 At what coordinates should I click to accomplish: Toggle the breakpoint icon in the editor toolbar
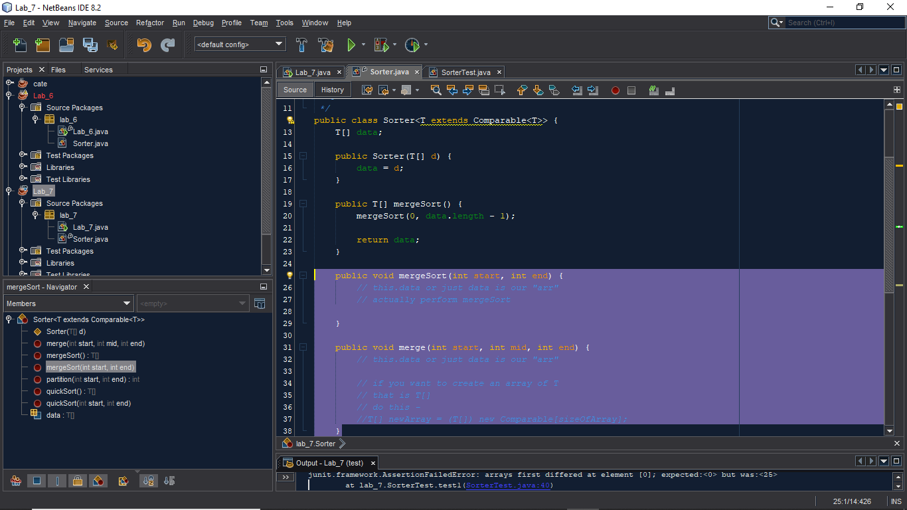614,90
